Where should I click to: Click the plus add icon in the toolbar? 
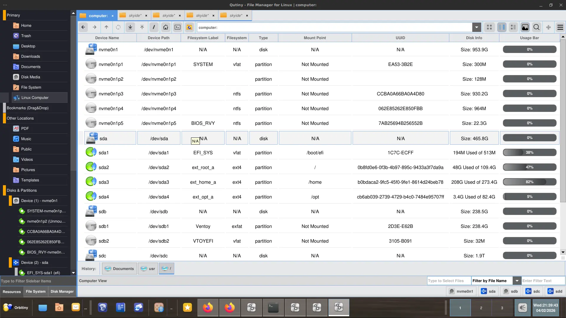(x=548, y=27)
